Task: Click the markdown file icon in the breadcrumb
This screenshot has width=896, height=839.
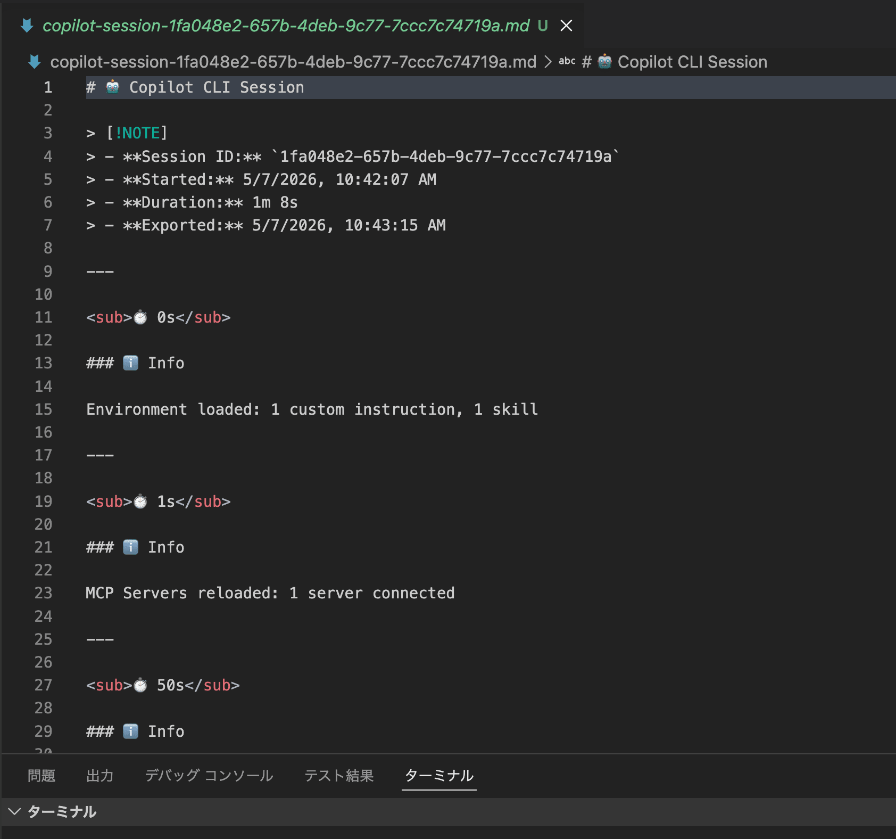Action: tap(35, 62)
